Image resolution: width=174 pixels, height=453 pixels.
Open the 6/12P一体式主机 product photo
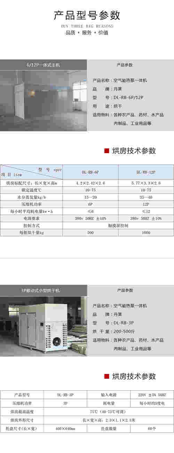(x=43, y=101)
